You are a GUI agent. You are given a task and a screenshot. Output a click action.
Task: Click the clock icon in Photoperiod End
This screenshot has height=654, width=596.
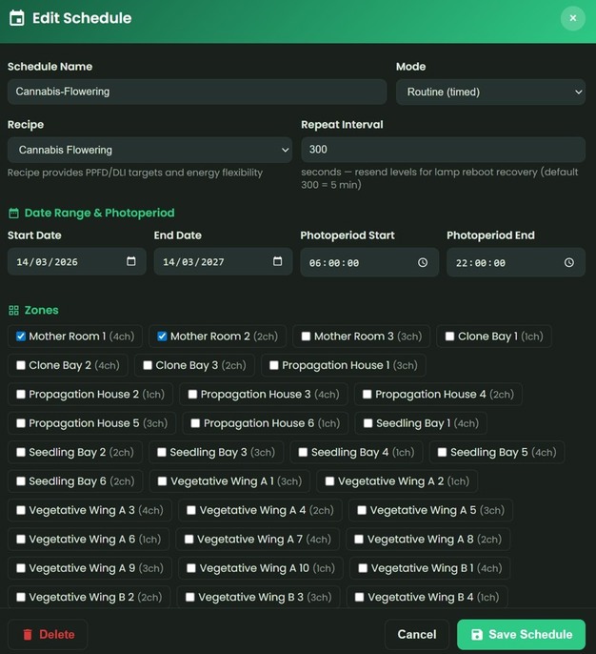[x=569, y=262]
